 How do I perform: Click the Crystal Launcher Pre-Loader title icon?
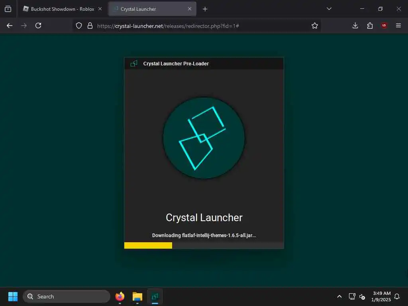[134, 63]
